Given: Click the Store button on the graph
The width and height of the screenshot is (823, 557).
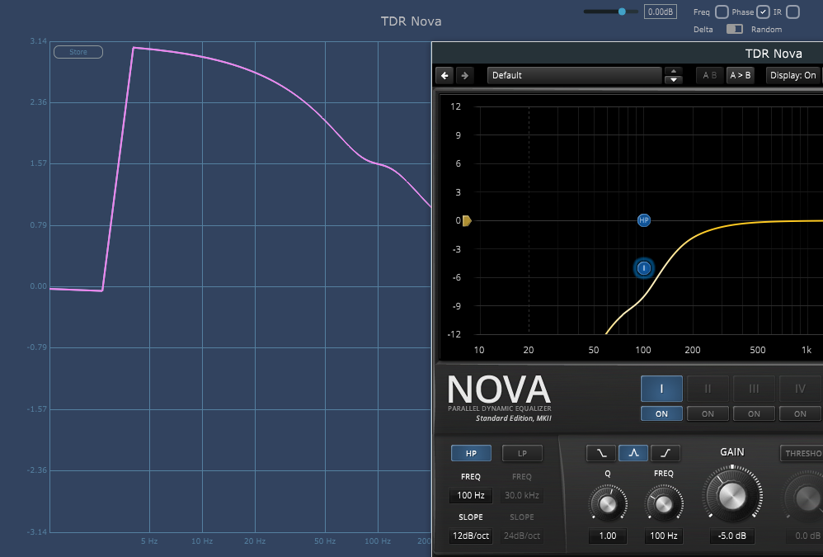Looking at the screenshot, I should 78,52.
